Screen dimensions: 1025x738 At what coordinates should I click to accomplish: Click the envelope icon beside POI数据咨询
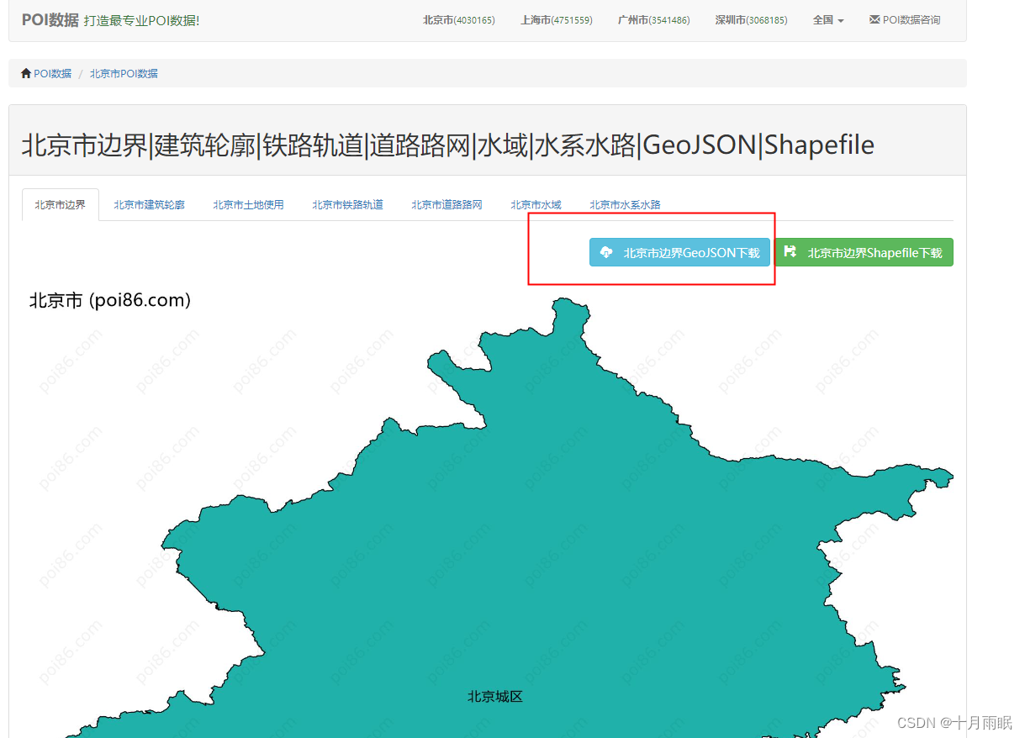pos(874,19)
